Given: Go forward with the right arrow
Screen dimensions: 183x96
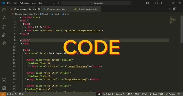Looking at the screenshot, I should coord(58,3).
